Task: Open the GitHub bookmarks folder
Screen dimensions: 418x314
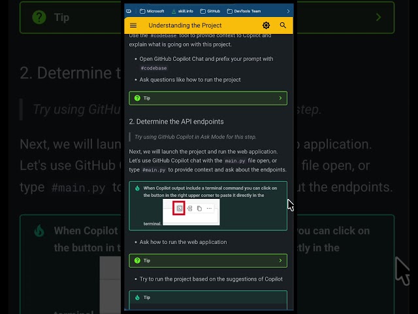Action: click(210, 11)
